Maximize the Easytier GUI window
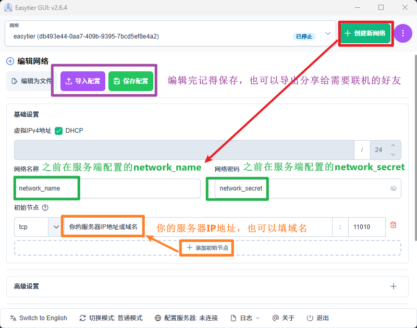The image size is (417, 328). point(381,7)
